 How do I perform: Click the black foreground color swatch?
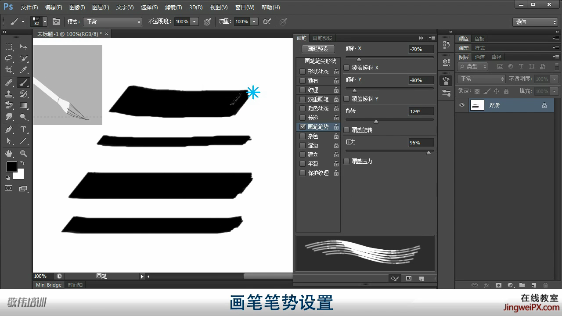[11, 167]
